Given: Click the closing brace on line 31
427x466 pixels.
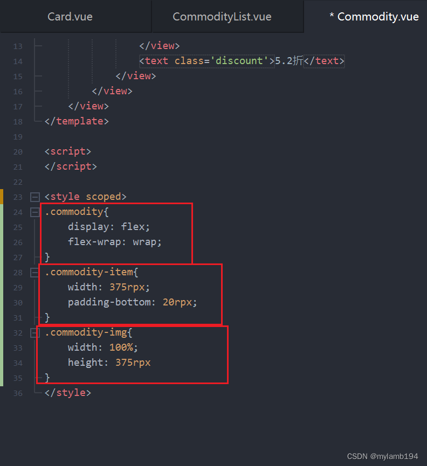Looking at the screenshot, I should coord(47,317).
